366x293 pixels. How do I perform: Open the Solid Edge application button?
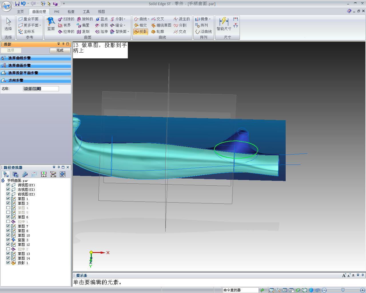6,6
